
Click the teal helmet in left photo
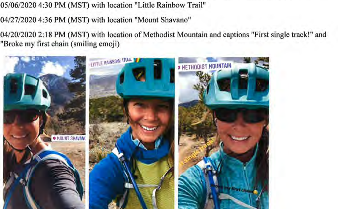(27, 92)
